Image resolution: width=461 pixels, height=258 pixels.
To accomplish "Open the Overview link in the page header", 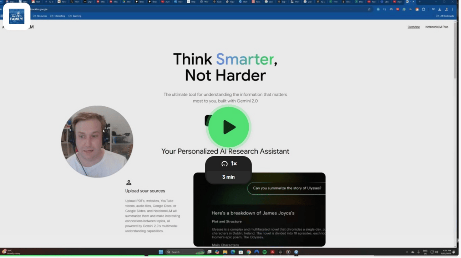I will click(x=414, y=27).
